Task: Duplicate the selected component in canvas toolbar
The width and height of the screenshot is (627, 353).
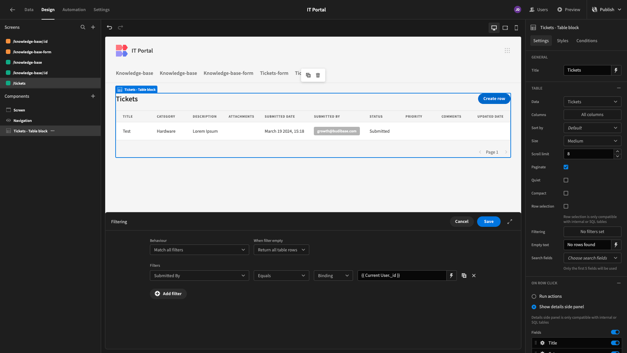Action: tap(308, 75)
